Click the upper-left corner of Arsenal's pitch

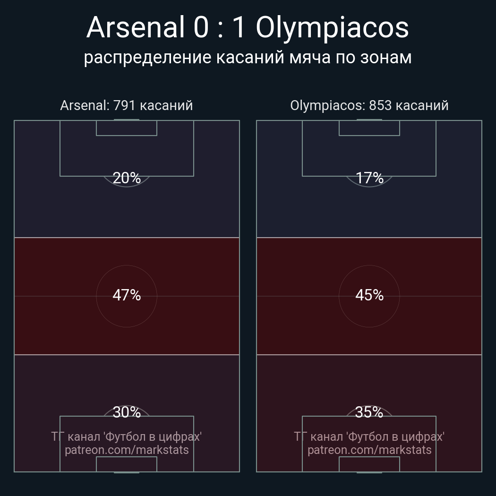click(x=15, y=121)
